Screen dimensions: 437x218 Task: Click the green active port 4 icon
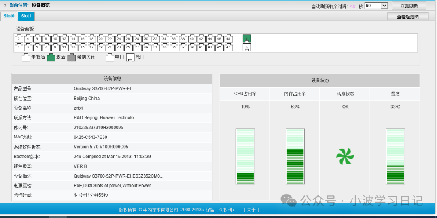coord(247,39)
